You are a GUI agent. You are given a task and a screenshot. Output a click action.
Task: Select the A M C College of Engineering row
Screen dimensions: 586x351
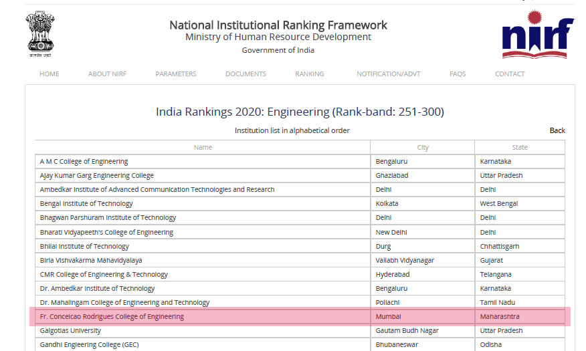(84, 162)
